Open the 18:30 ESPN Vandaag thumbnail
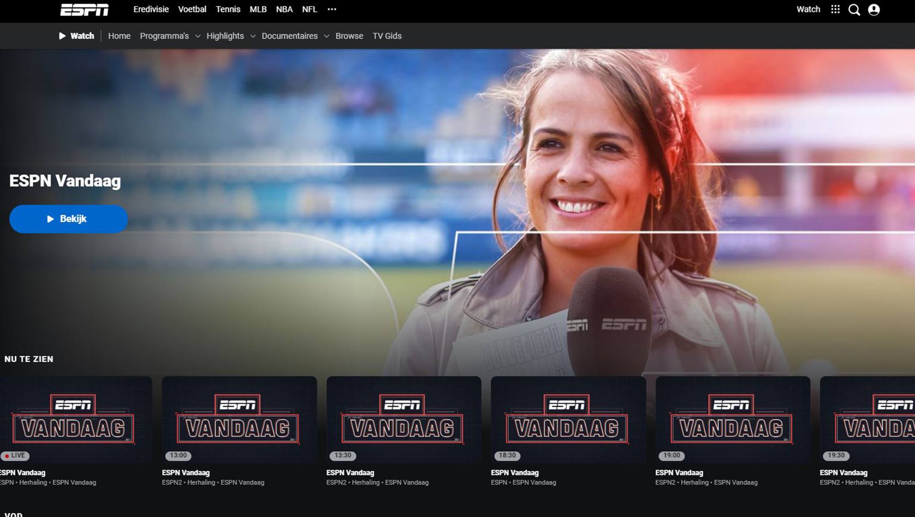Screen dimensions: 915x517 click(568, 420)
